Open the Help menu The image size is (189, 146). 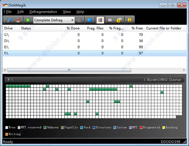[x=80, y=12]
